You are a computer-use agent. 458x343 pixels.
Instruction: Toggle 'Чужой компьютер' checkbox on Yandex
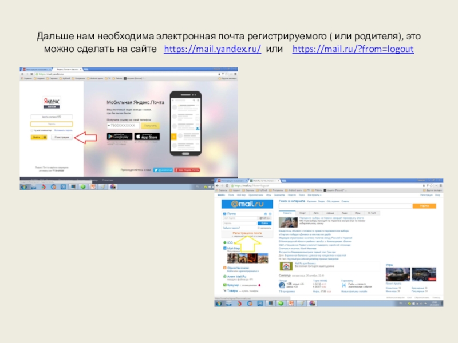(33, 130)
